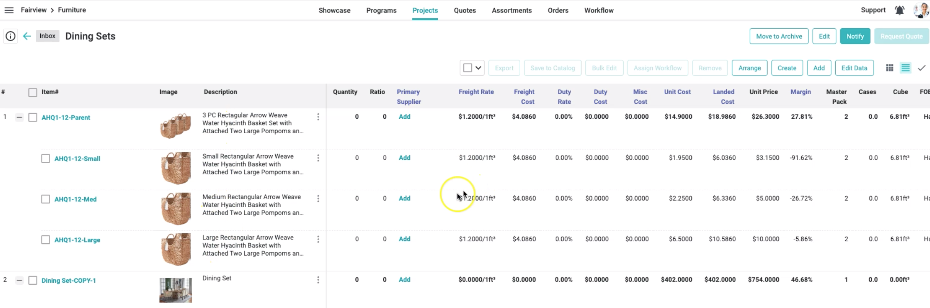Open user profile avatar
930x308 pixels.
click(x=920, y=10)
